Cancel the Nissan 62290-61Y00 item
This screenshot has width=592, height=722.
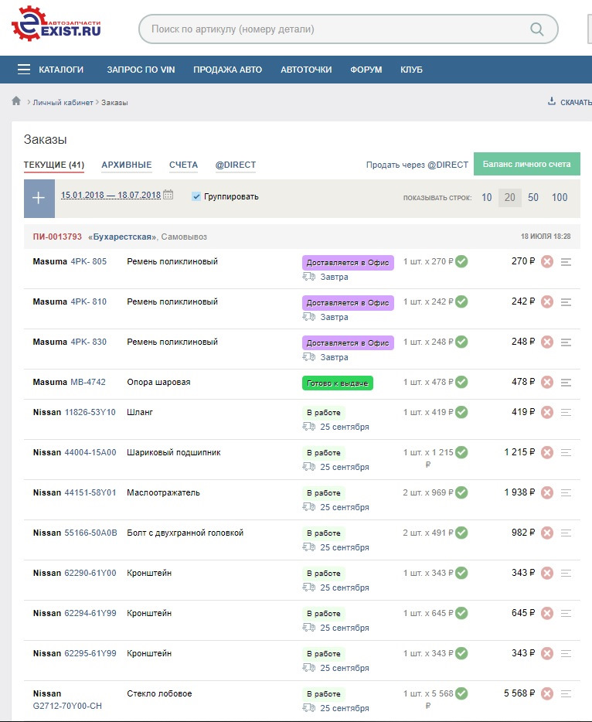pyautogui.click(x=547, y=573)
